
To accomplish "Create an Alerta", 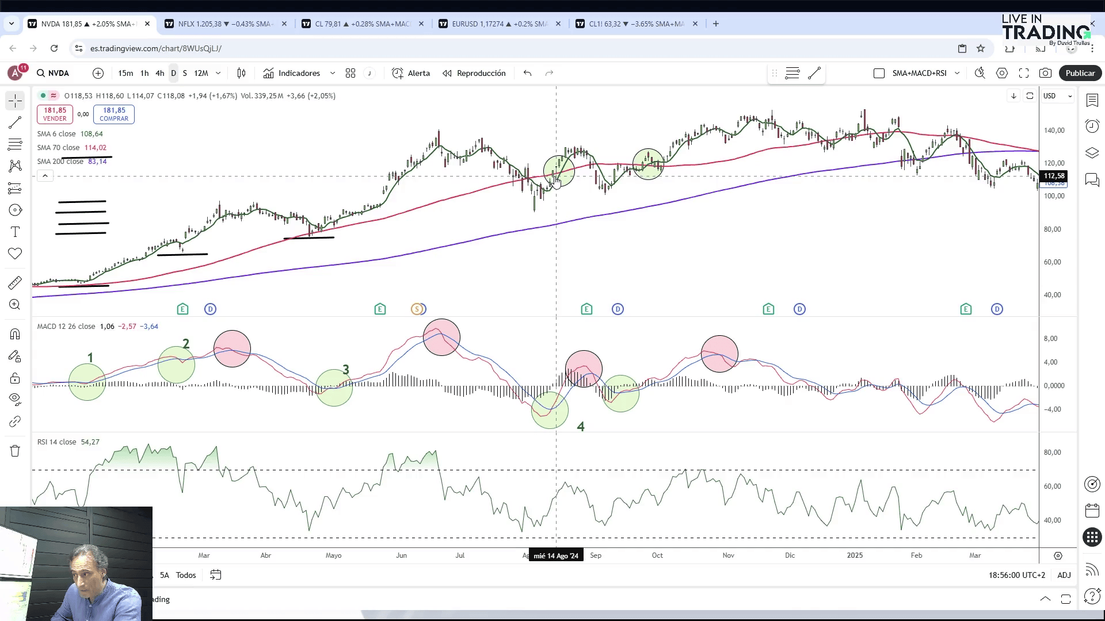I will click(x=411, y=73).
